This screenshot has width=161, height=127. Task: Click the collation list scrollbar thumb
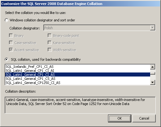click(x=153, y=73)
